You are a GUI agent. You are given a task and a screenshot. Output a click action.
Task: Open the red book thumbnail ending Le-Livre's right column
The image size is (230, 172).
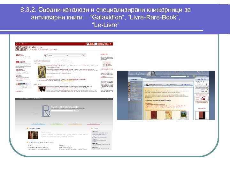[x=202, y=115]
